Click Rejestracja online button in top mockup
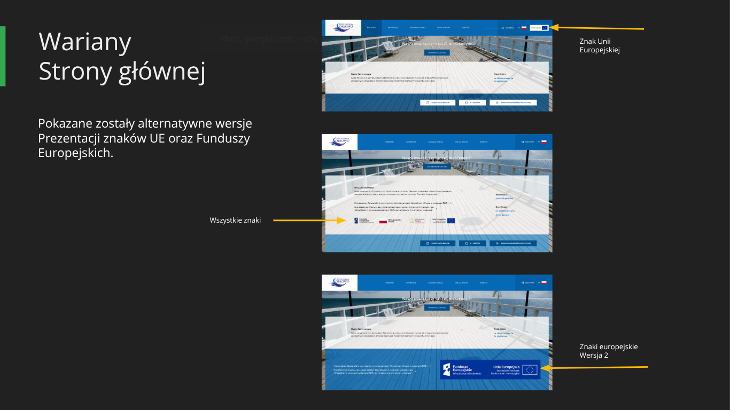 [438, 102]
